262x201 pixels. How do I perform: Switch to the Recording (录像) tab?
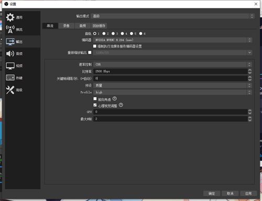[x=67, y=26]
